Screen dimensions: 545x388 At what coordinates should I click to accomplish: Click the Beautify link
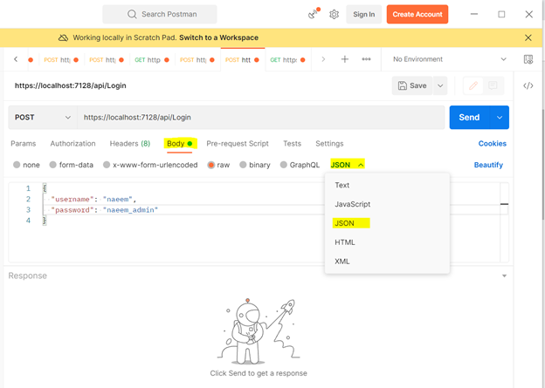coord(488,165)
